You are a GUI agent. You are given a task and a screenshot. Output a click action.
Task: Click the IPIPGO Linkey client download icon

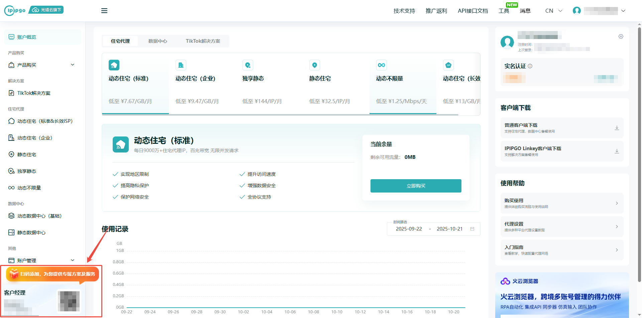click(x=617, y=151)
